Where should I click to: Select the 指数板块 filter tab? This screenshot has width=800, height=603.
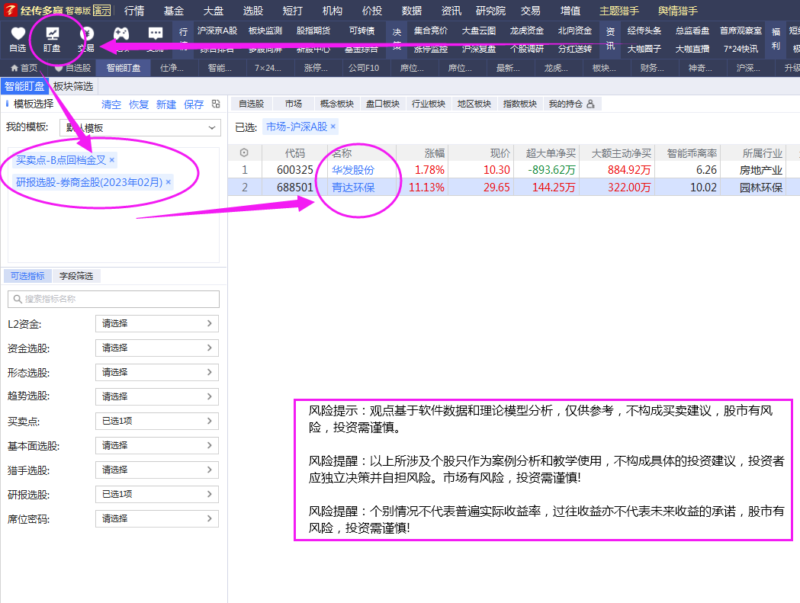tap(520, 104)
